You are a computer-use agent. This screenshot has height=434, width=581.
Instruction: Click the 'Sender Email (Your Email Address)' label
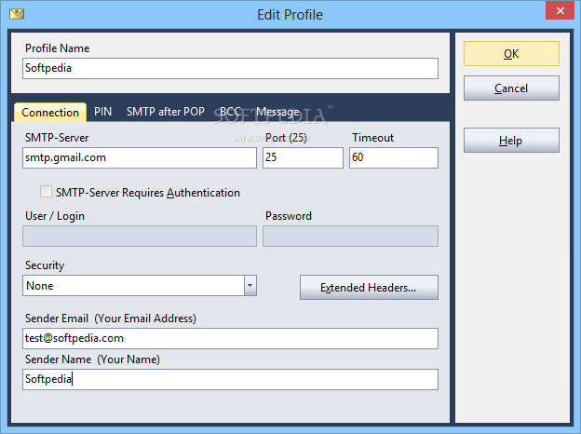tap(111, 319)
